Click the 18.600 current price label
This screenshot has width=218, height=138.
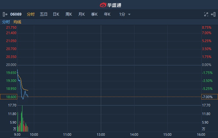[9, 97]
